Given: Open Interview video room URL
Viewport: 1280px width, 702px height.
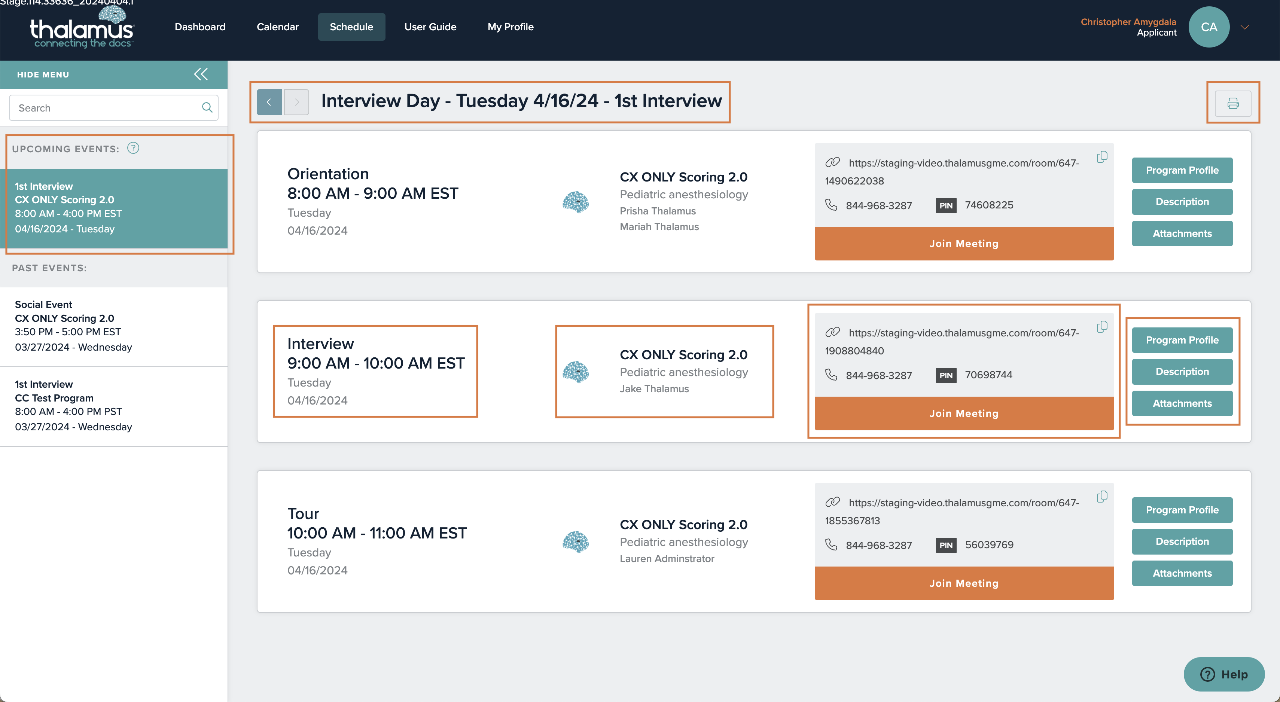Looking at the screenshot, I should [x=951, y=342].
